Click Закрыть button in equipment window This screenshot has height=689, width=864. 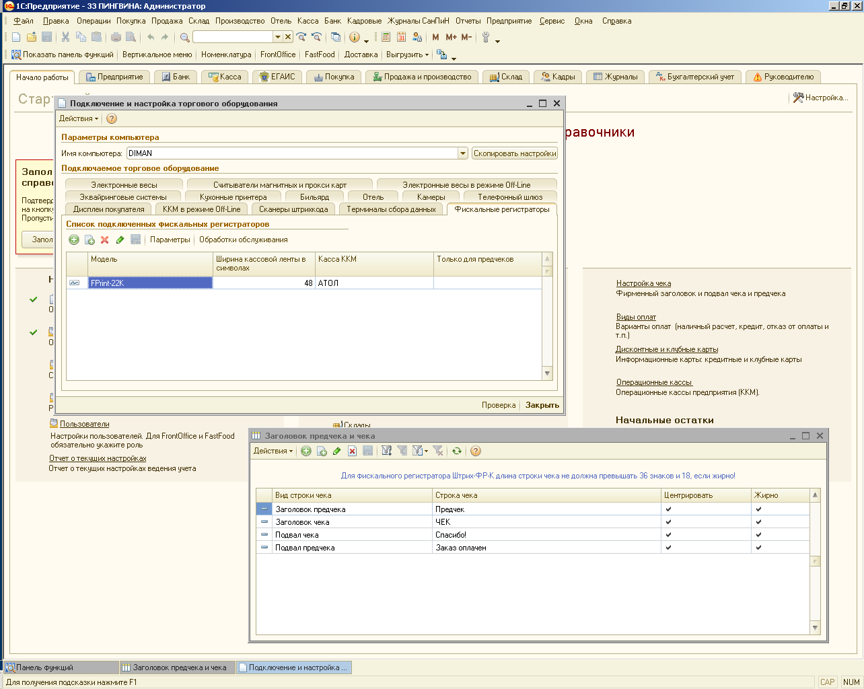(x=542, y=405)
